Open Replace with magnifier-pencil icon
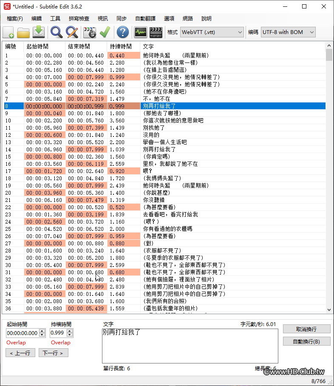This screenshot has width=334, height=386. pyautogui.click(x=72, y=32)
